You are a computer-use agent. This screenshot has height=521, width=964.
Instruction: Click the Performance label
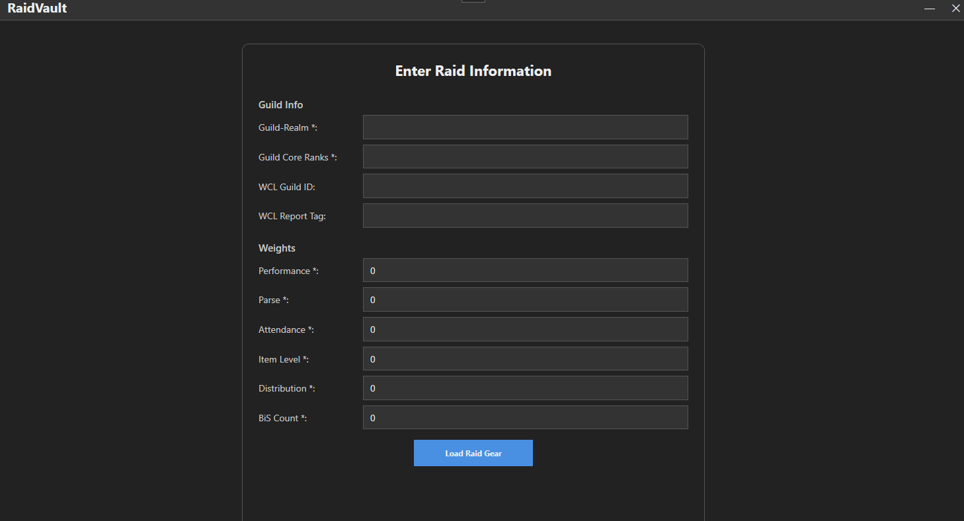[x=288, y=271]
